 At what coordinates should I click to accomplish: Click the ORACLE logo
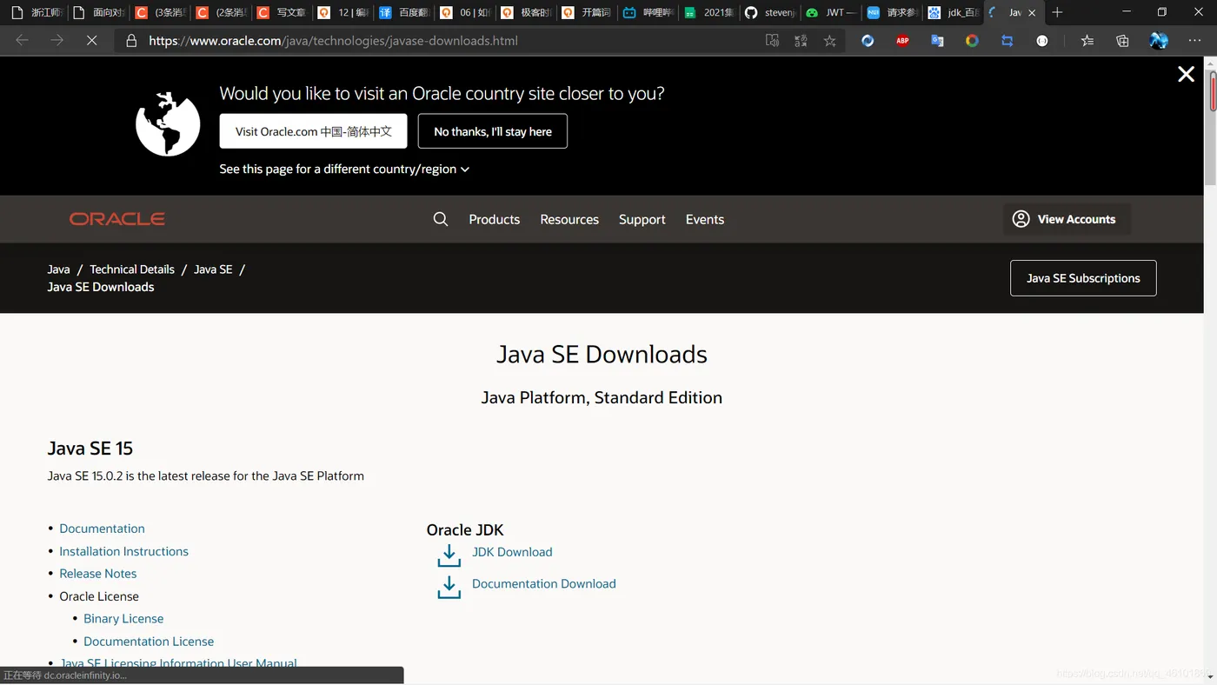(x=117, y=219)
